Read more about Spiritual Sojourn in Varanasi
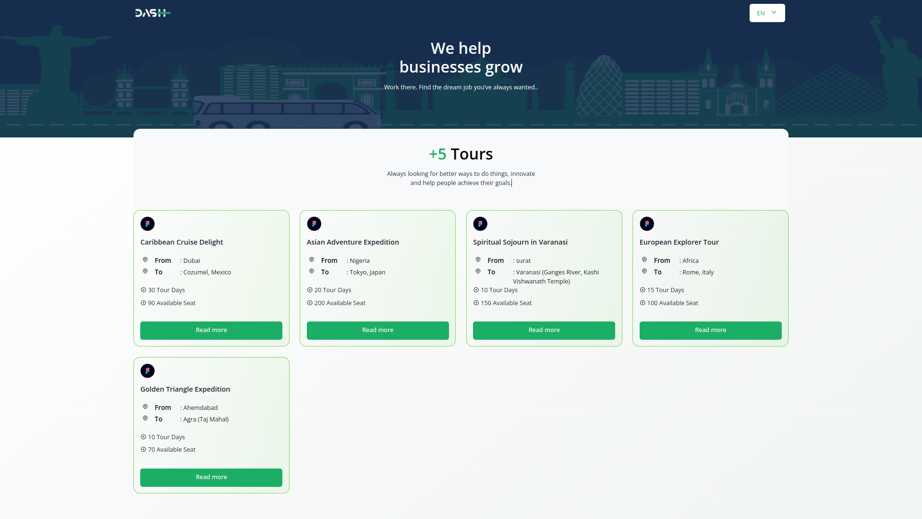 (x=544, y=330)
